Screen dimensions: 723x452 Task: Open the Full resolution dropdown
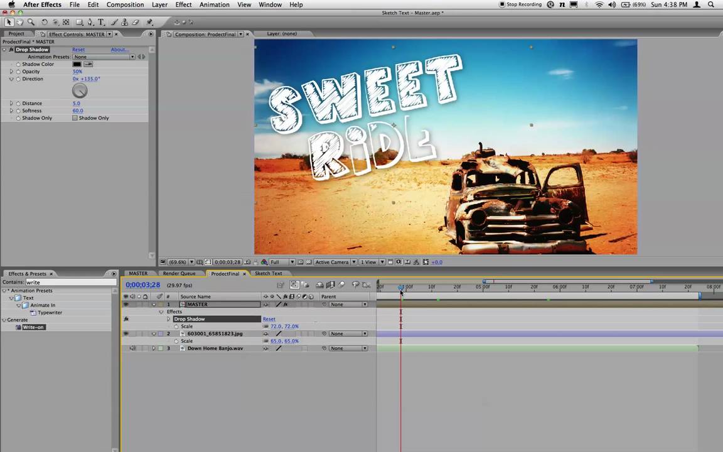tap(282, 262)
